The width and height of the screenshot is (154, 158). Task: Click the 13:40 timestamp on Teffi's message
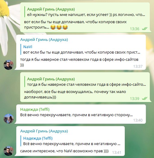tap(138, 120)
